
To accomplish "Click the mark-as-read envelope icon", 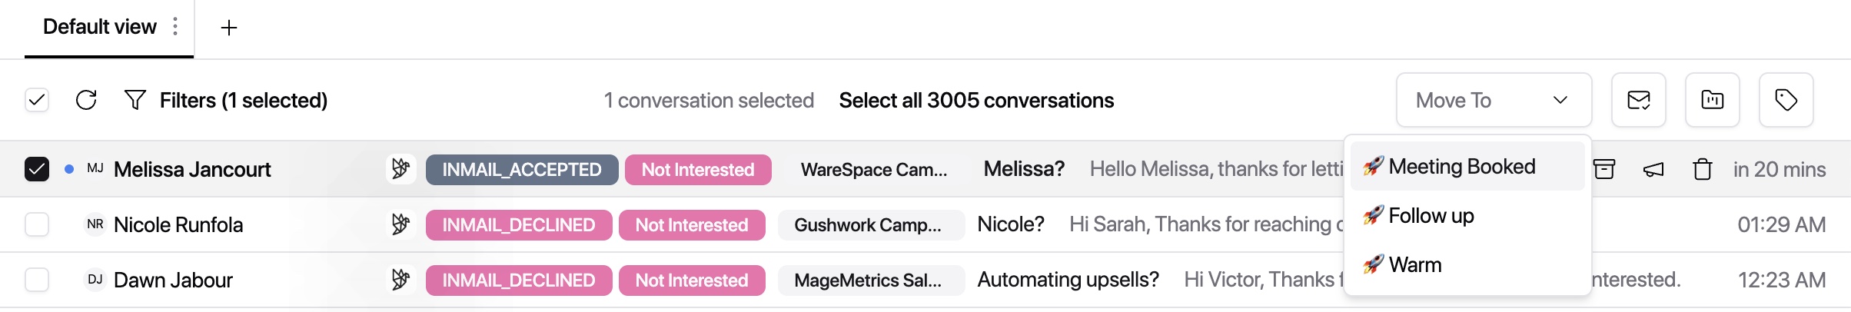I will coord(1638,100).
